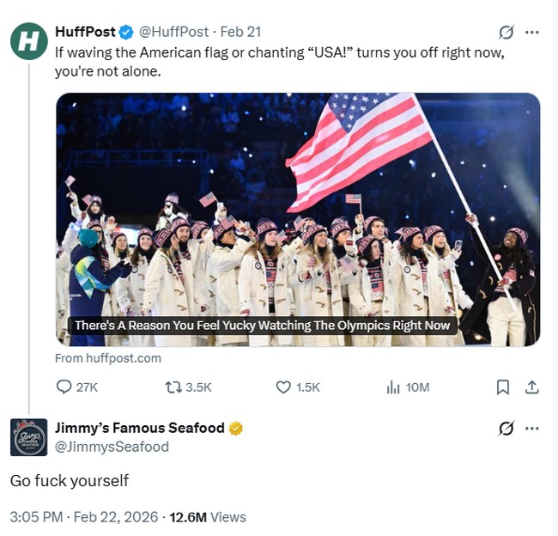Bookmark the HuffPost tweet
The width and height of the screenshot is (558, 536).
tap(503, 387)
